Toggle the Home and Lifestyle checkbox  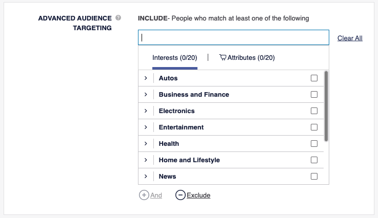314,160
